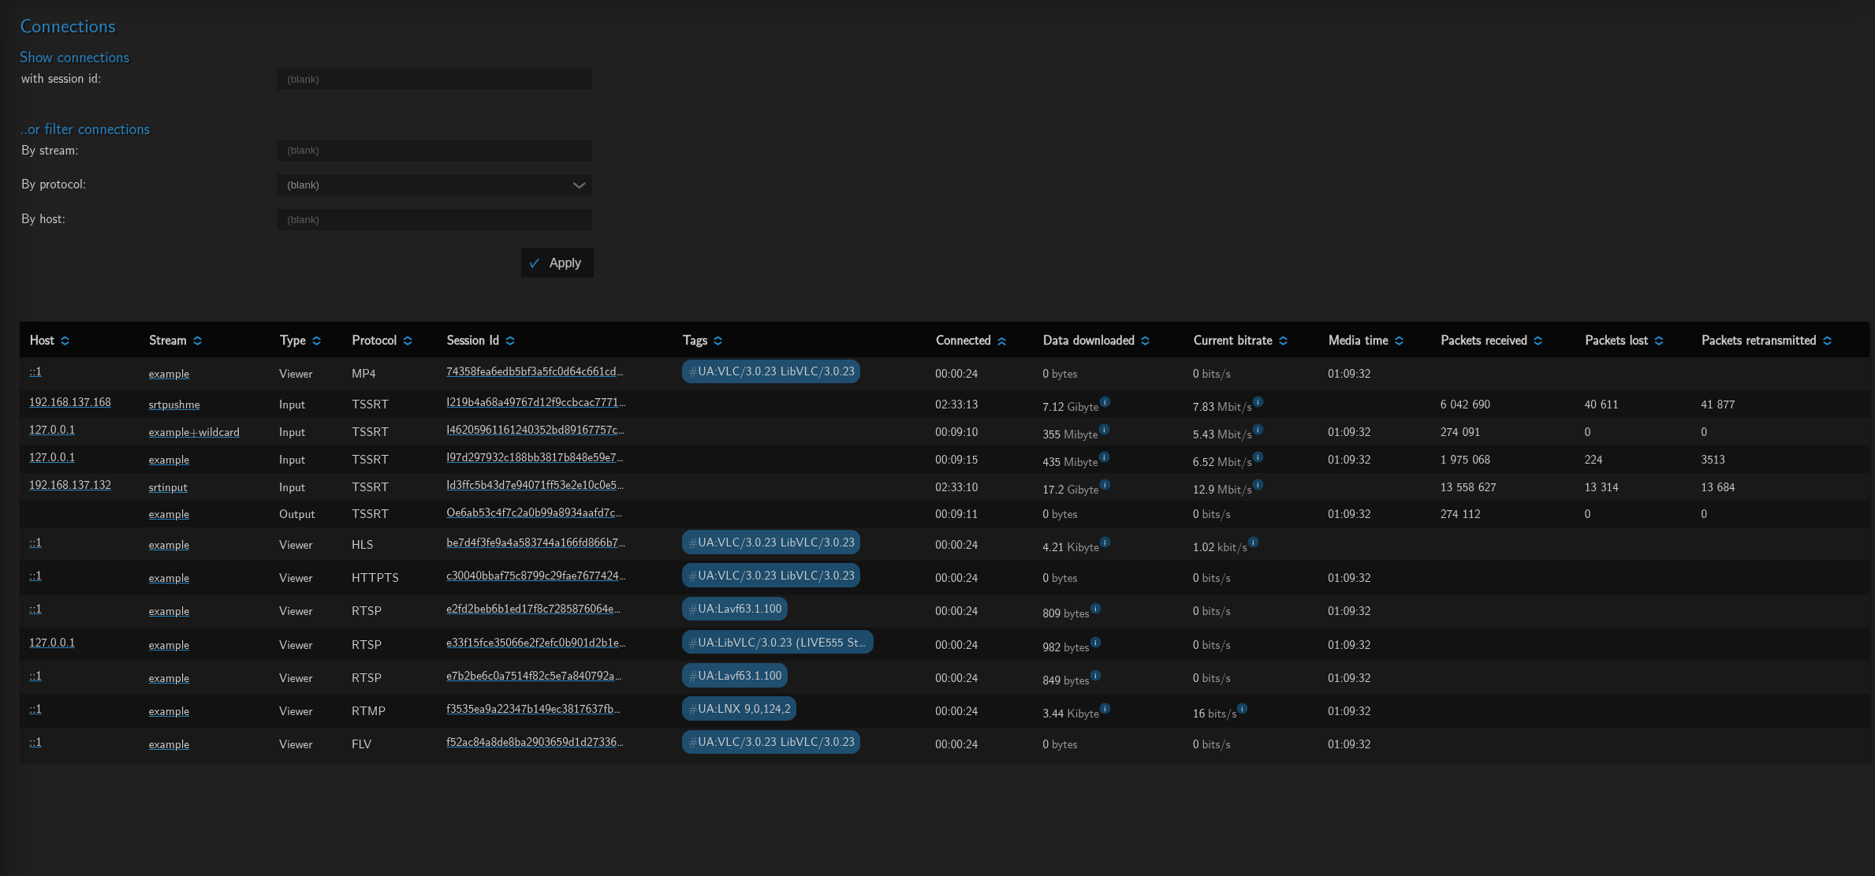Click UA:Lavf63.1.100 tag for session e2fd2beb
This screenshot has height=876, width=1875.
click(x=735, y=609)
